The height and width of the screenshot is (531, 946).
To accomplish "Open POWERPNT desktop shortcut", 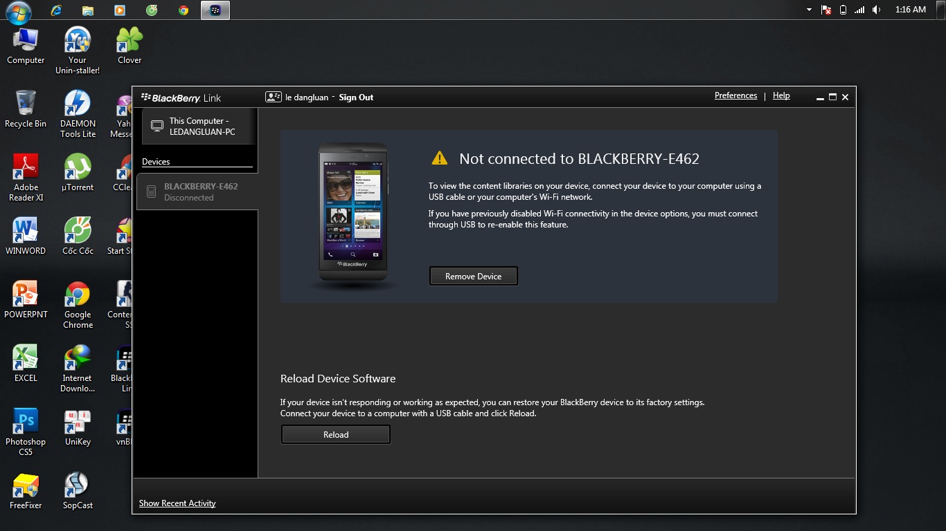I will 26,300.
